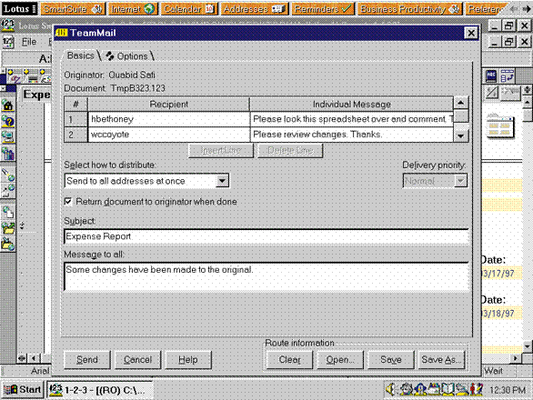Click the Please review changes message cell

click(351, 135)
